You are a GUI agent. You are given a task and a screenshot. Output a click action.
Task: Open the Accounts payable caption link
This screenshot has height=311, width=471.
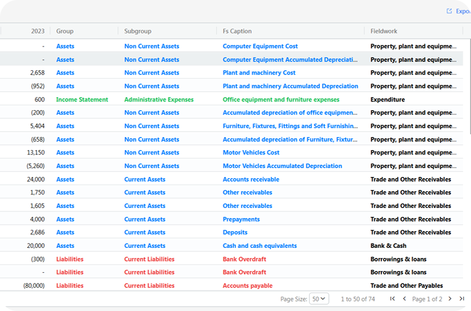pyautogui.click(x=247, y=285)
